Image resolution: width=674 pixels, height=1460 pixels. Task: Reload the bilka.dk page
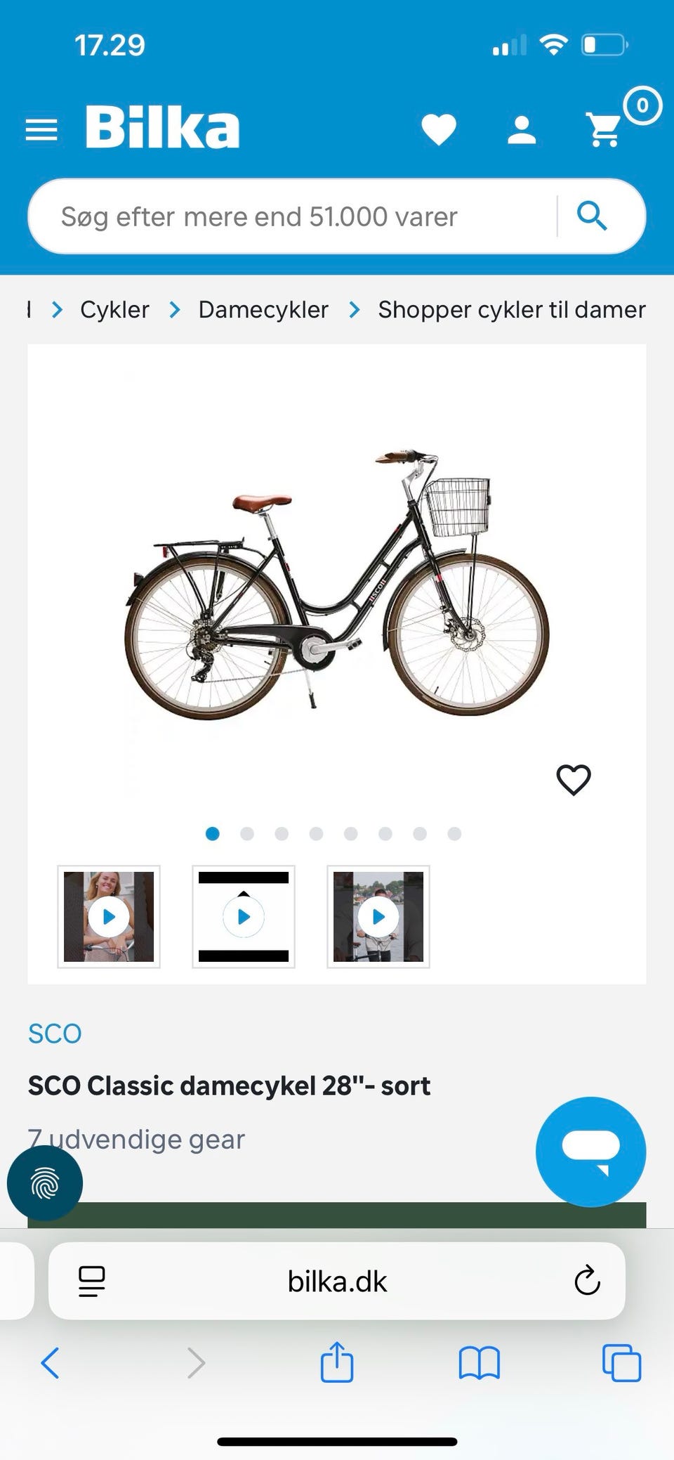[587, 1281]
